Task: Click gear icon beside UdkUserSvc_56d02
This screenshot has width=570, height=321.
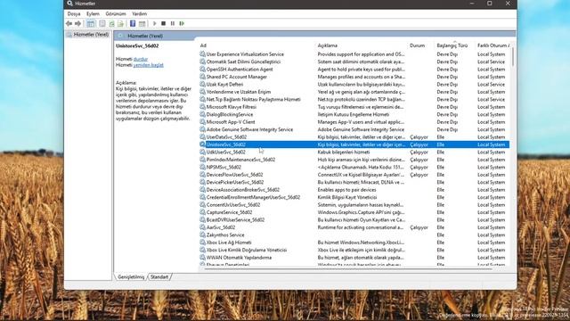Action: (x=202, y=152)
